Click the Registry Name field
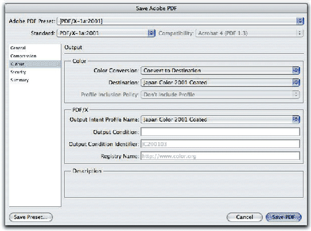Screen dimensions: 311x231 tap(220, 156)
